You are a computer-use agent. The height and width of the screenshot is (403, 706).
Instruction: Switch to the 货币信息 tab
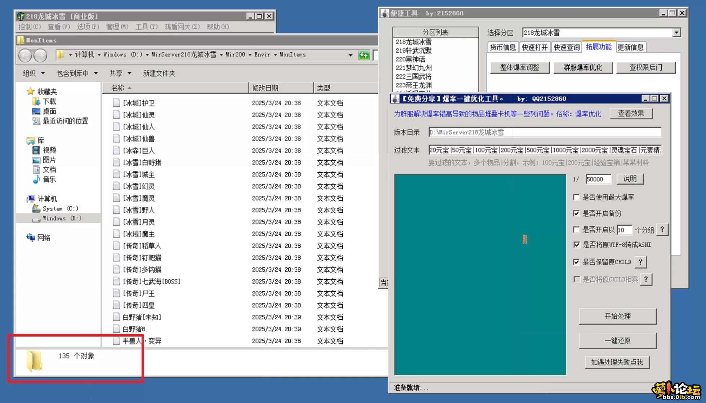(x=503, y=47)
